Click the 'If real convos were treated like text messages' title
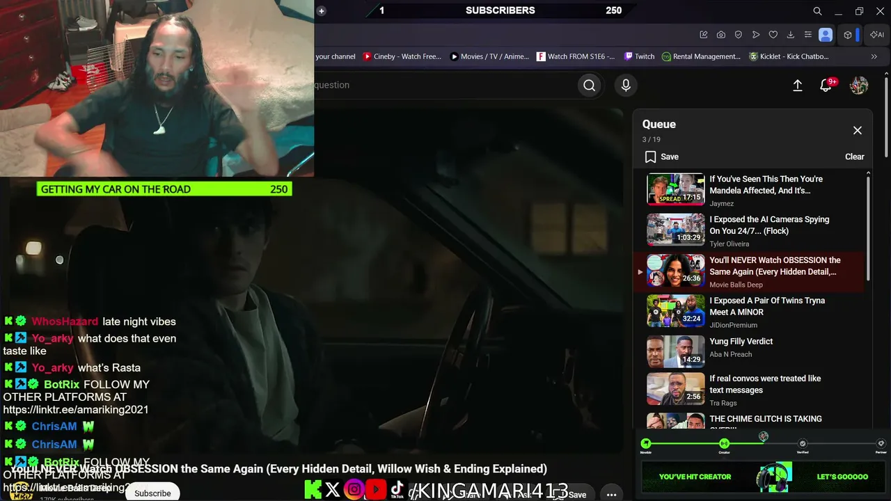The width and height of the screenshot is (891, 501). pos(765,384)
